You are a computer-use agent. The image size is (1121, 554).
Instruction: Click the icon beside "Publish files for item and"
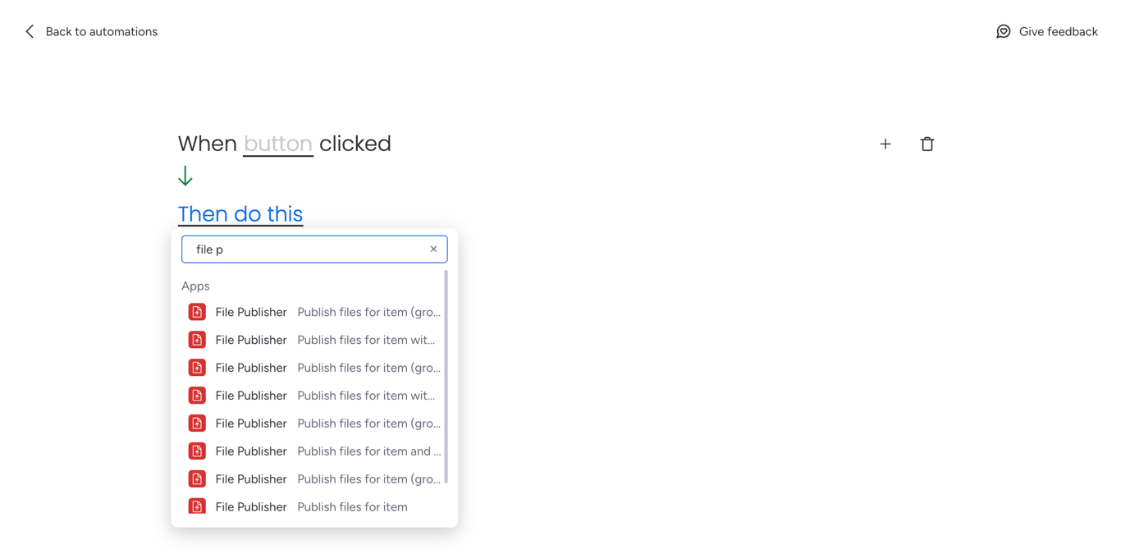pyautogui.click(x=197, y=451)
